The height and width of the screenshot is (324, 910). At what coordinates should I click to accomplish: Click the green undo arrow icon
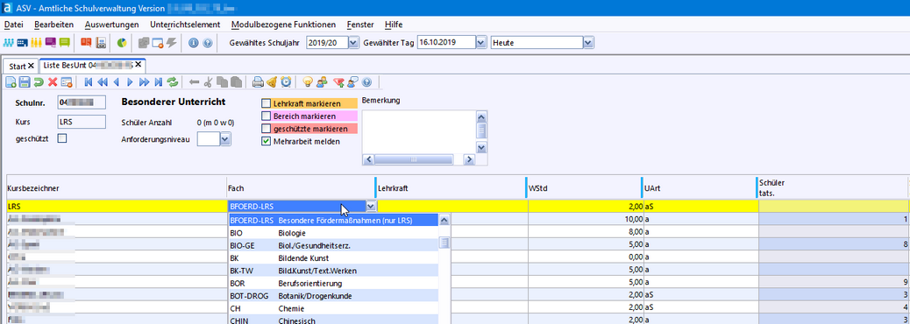pyautogui.click(x=39, y=82)
